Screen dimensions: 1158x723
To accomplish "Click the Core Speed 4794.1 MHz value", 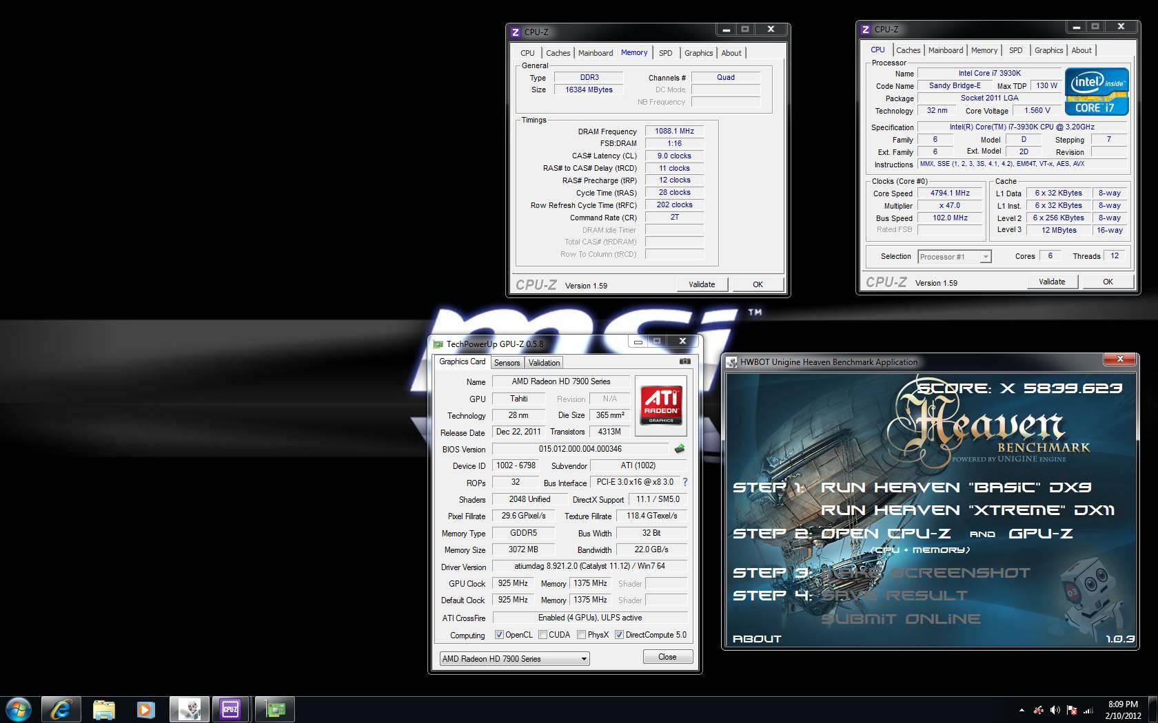I will [950, 193].
